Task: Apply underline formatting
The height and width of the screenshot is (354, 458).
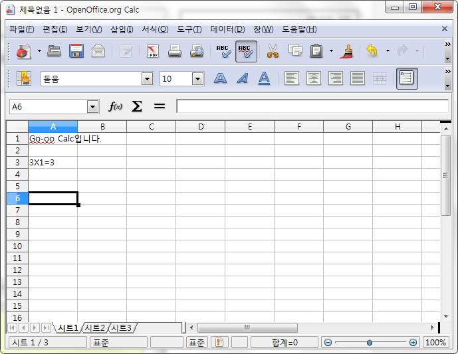Action: click(264, 78)
